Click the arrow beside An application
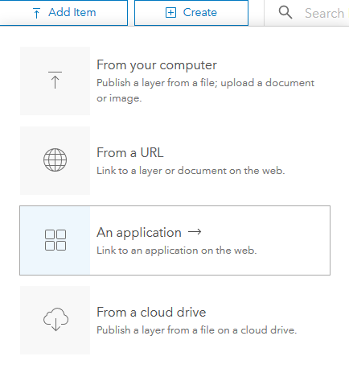The width and height of the screenshot is (349, 373). pyautogui.click(x=195, y=232)
